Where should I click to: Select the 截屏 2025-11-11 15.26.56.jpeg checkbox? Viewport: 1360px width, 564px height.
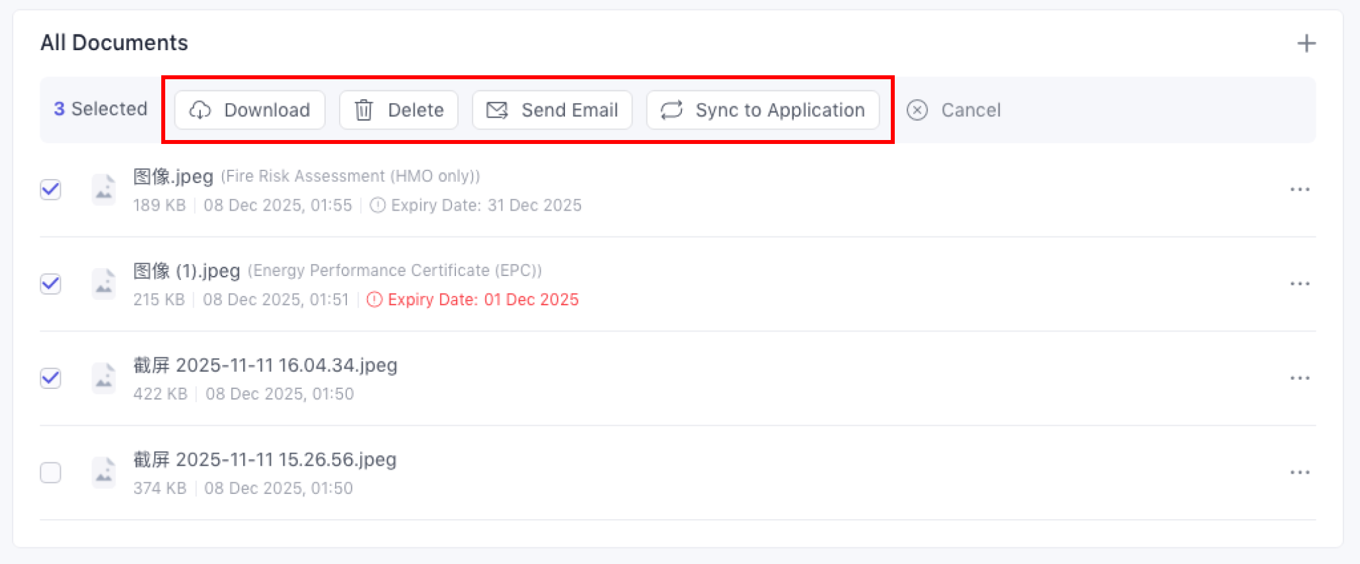coord(51,473)
